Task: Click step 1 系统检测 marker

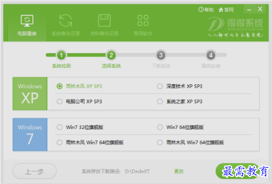Action: 61,55
